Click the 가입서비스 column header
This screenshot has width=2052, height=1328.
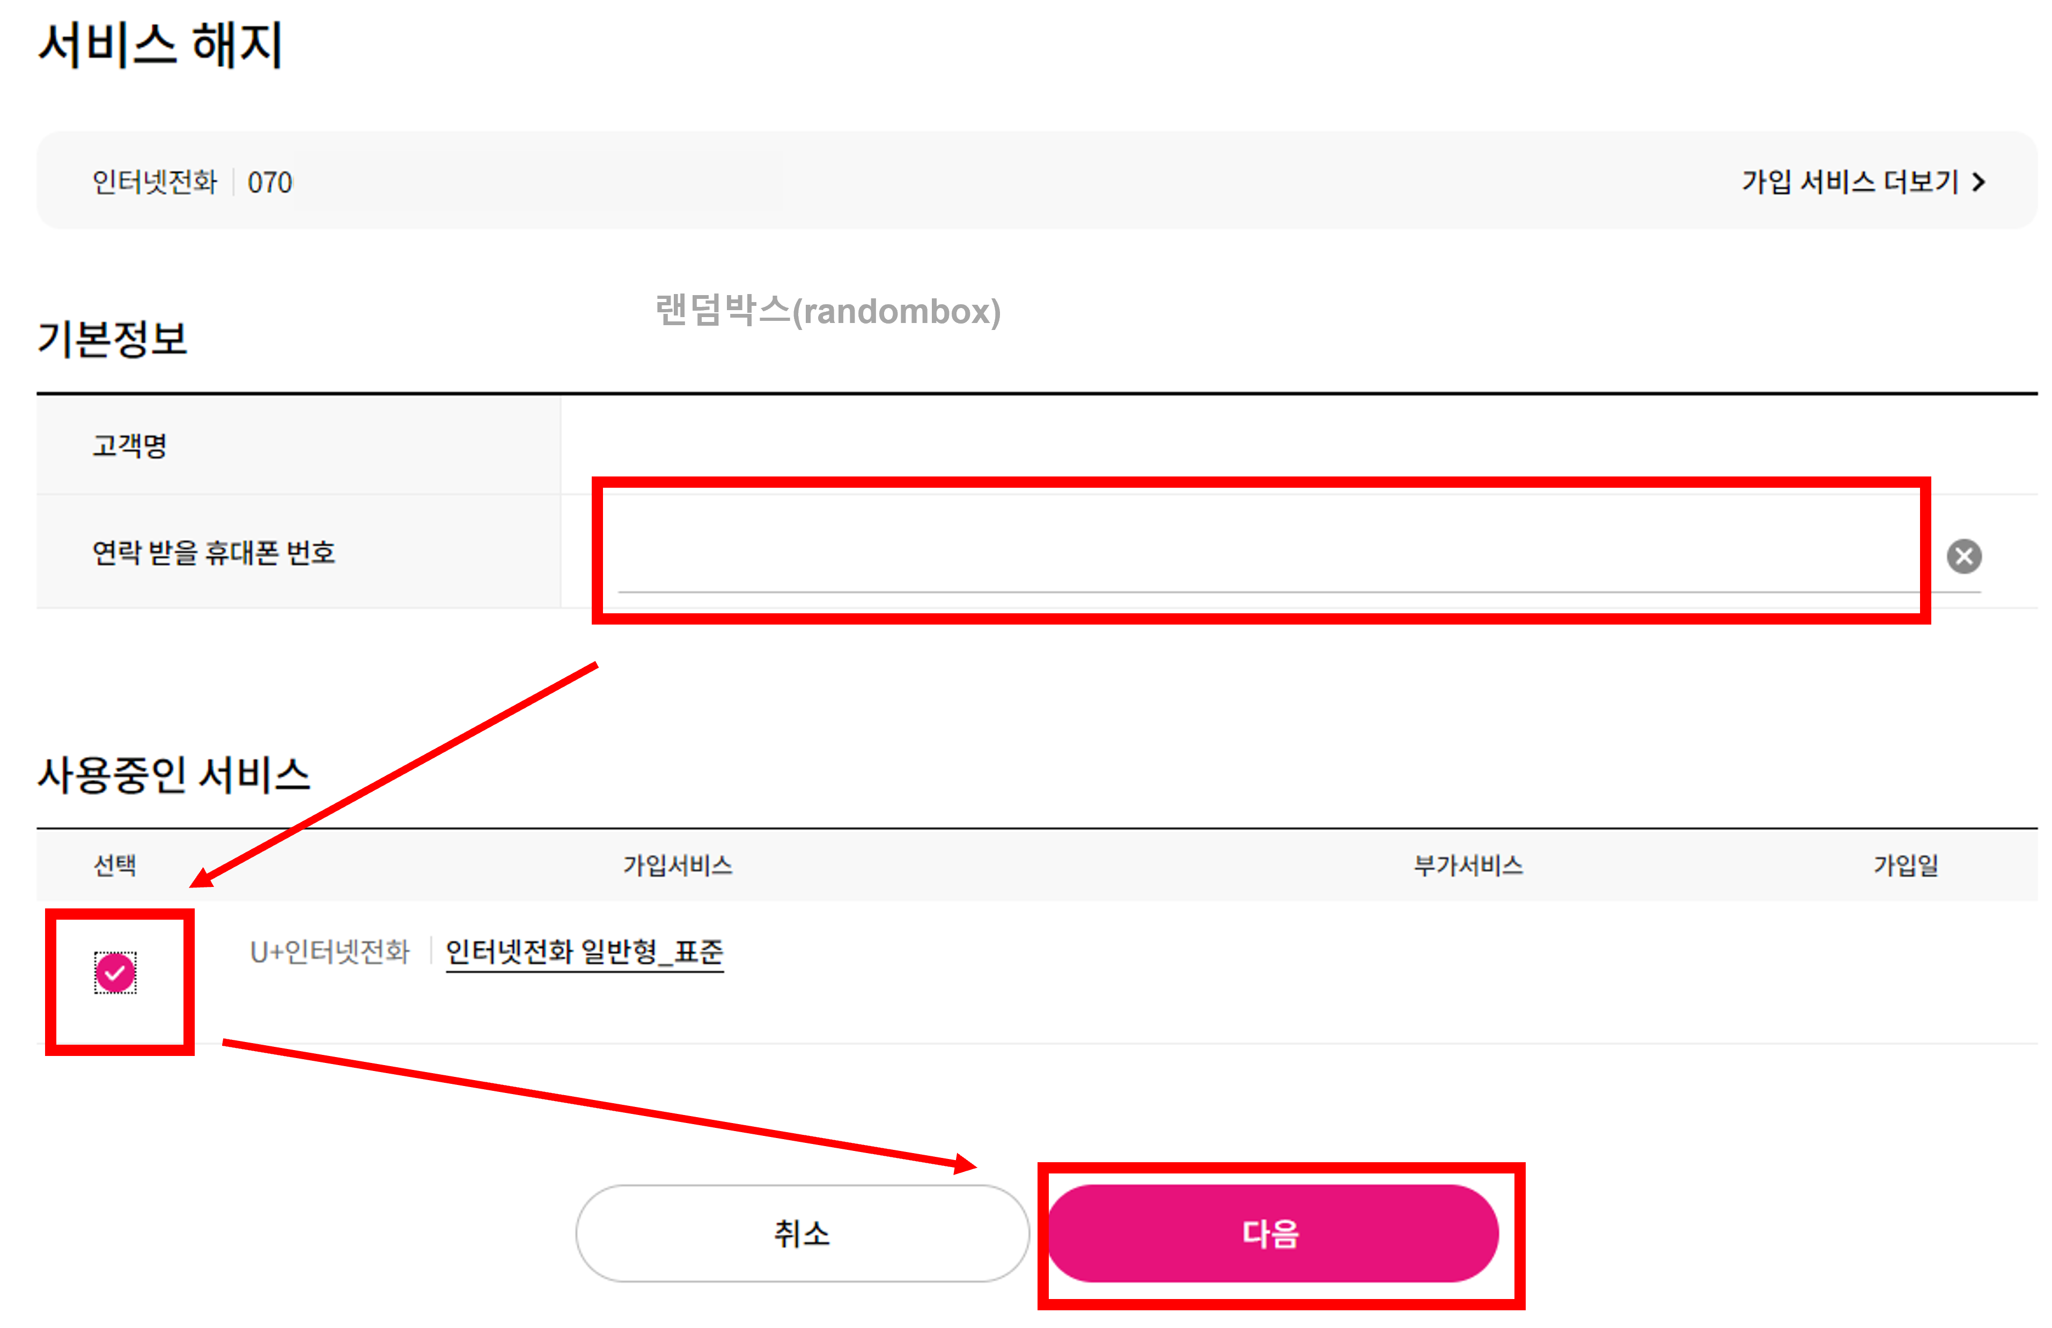coord(678,866)
